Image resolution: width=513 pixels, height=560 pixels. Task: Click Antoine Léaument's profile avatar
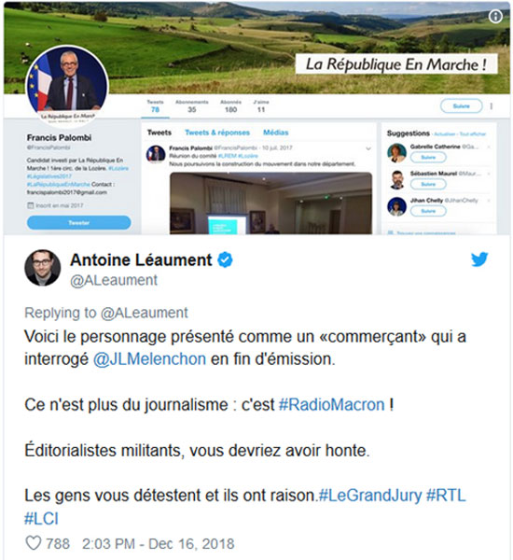(x=42, y=268)
